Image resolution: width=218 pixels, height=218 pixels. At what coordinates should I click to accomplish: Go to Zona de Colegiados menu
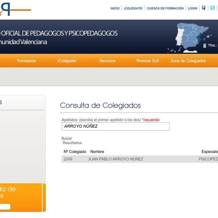188,61
